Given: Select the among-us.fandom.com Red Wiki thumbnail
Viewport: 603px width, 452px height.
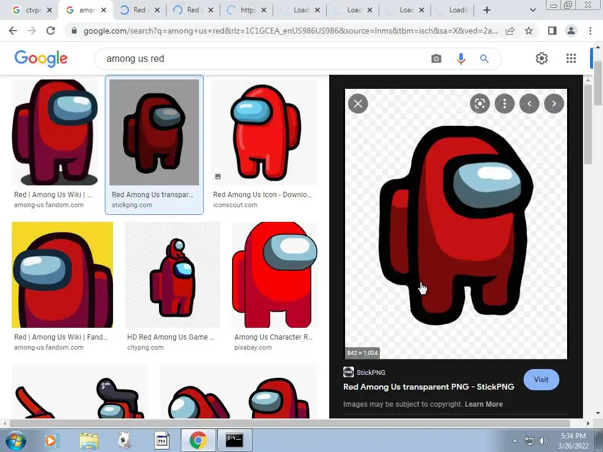Looking at the screenshot, I should pos(55,132).
